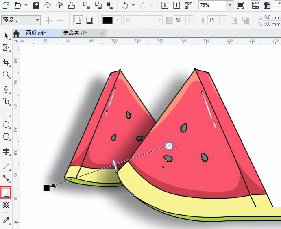Open the feathering direction option
The width and height of the screenshot is (281, 229).
point(234,20)
